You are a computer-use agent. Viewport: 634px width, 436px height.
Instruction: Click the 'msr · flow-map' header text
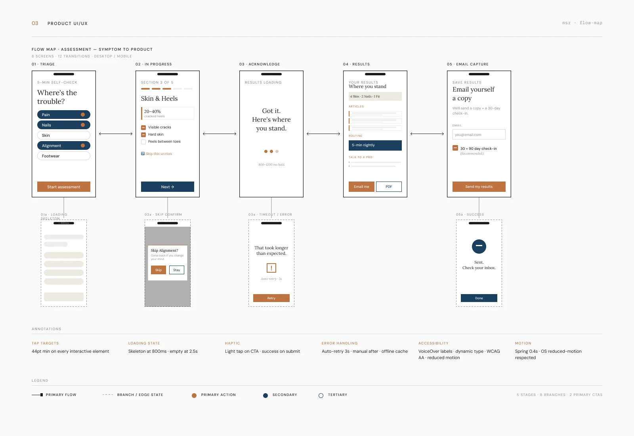pyautogui.click(x=582, y=23)
